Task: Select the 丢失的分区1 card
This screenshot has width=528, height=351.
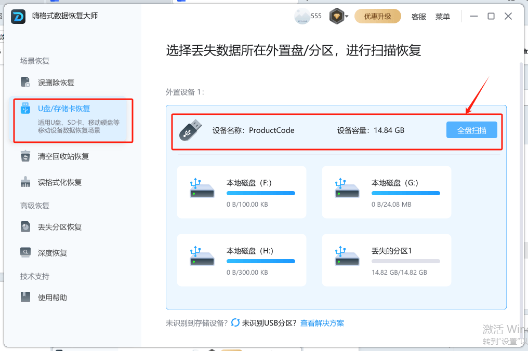Action: pos(387,260)
